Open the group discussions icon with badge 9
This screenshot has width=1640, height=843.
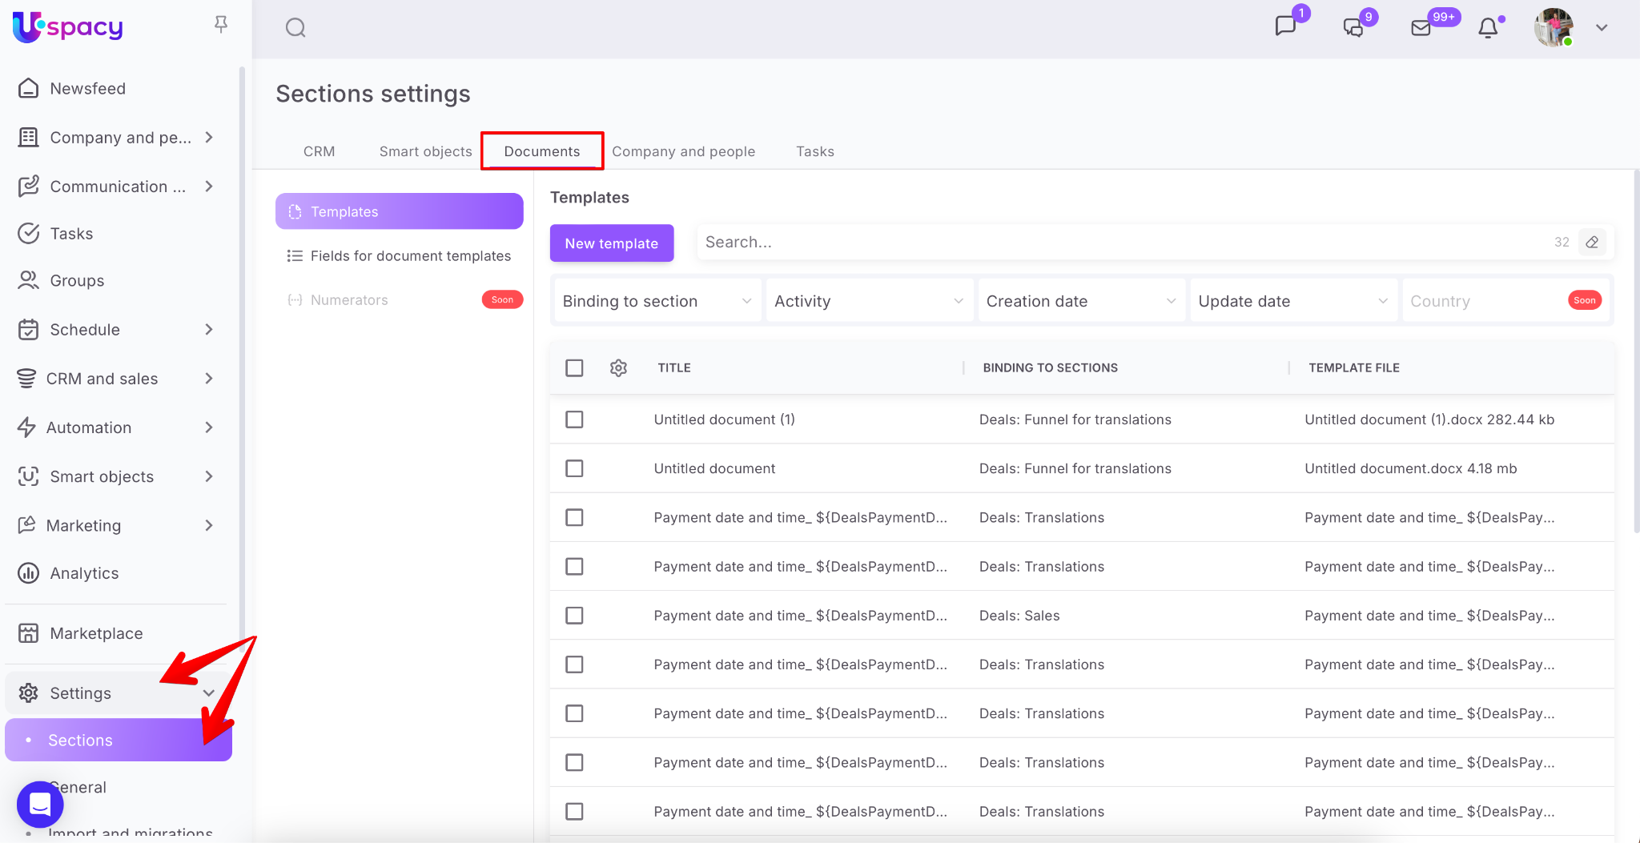(x=1353, y=28)
